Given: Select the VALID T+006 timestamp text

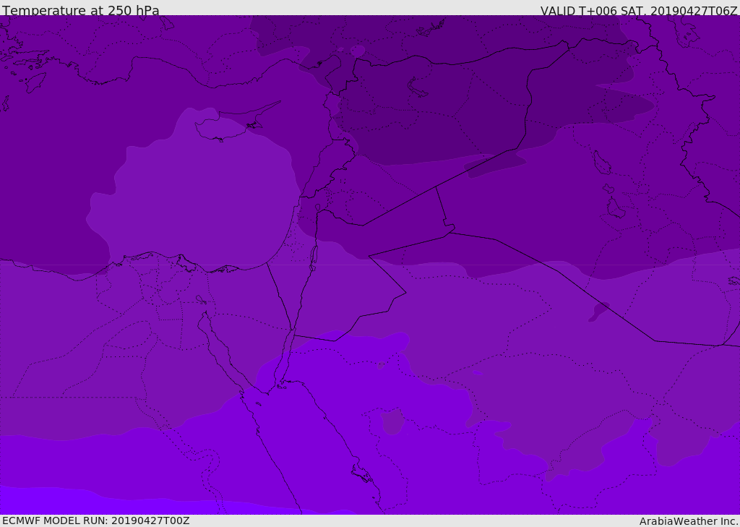Looking at the screenshot, I should click(639, 10).
